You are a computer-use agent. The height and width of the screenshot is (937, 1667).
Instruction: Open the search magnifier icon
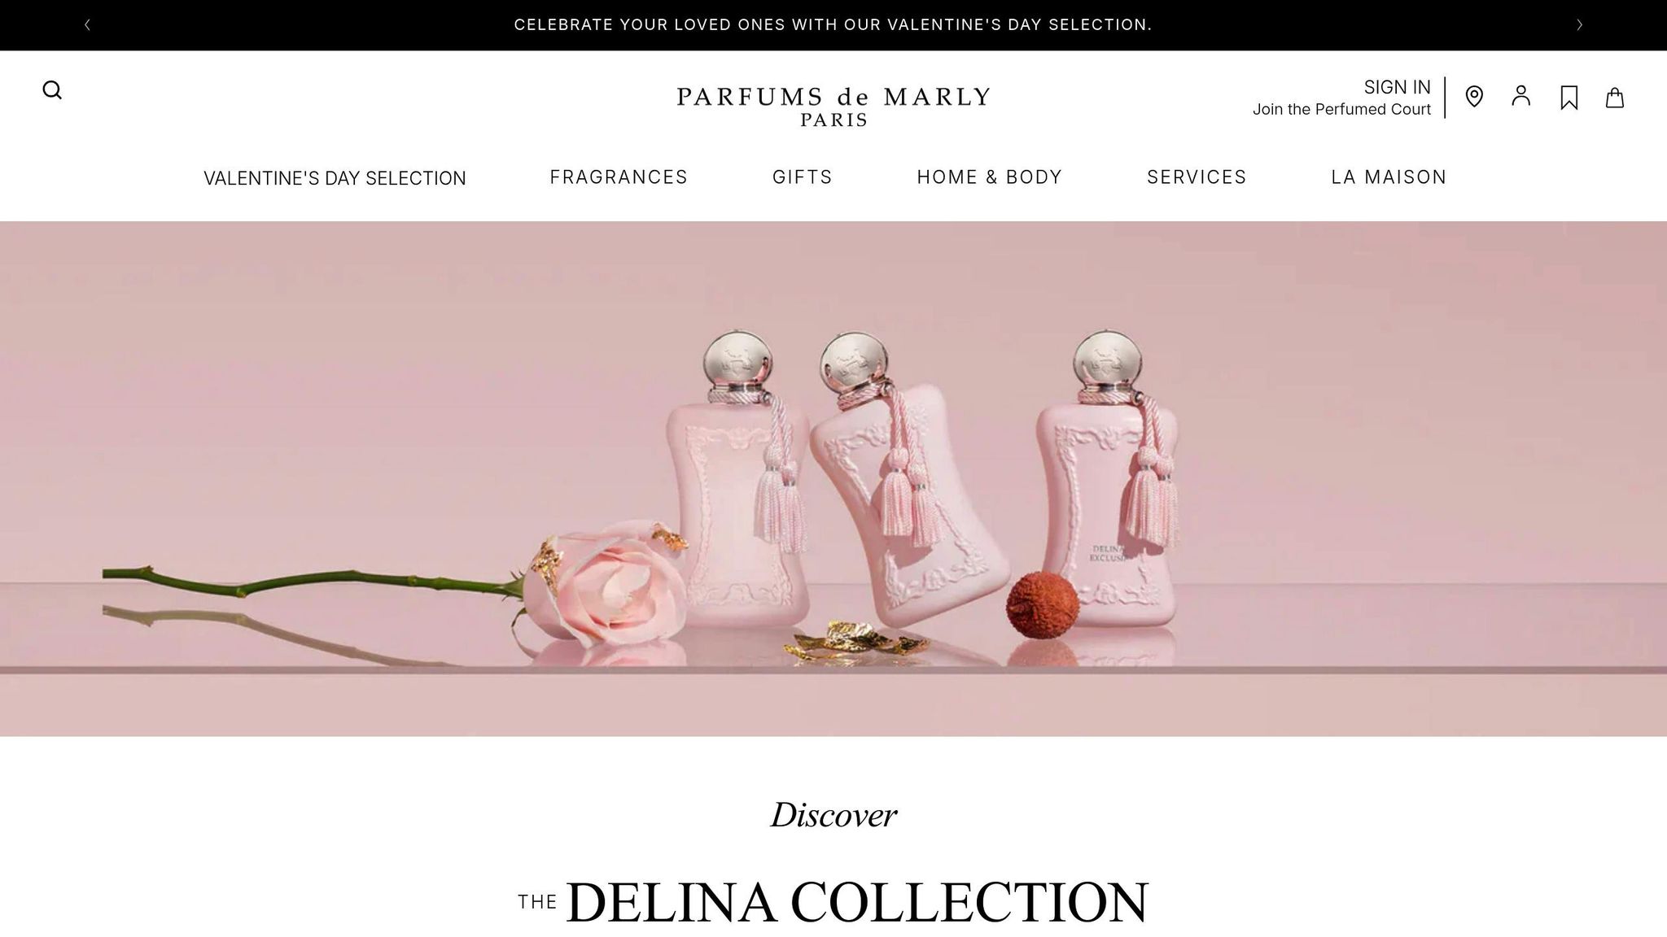(x=52, y=90)
